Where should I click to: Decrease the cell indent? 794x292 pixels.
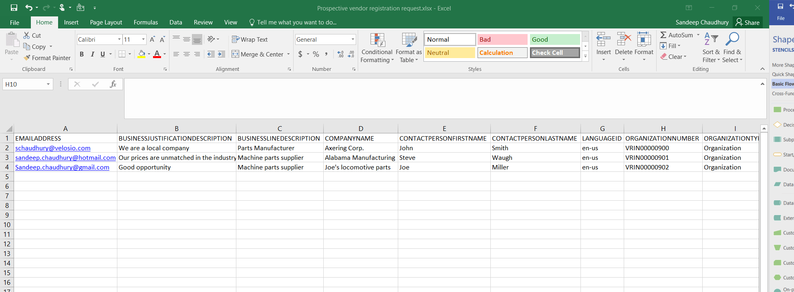211,54
